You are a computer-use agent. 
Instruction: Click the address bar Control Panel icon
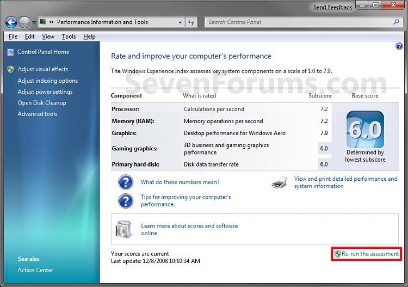42,22
